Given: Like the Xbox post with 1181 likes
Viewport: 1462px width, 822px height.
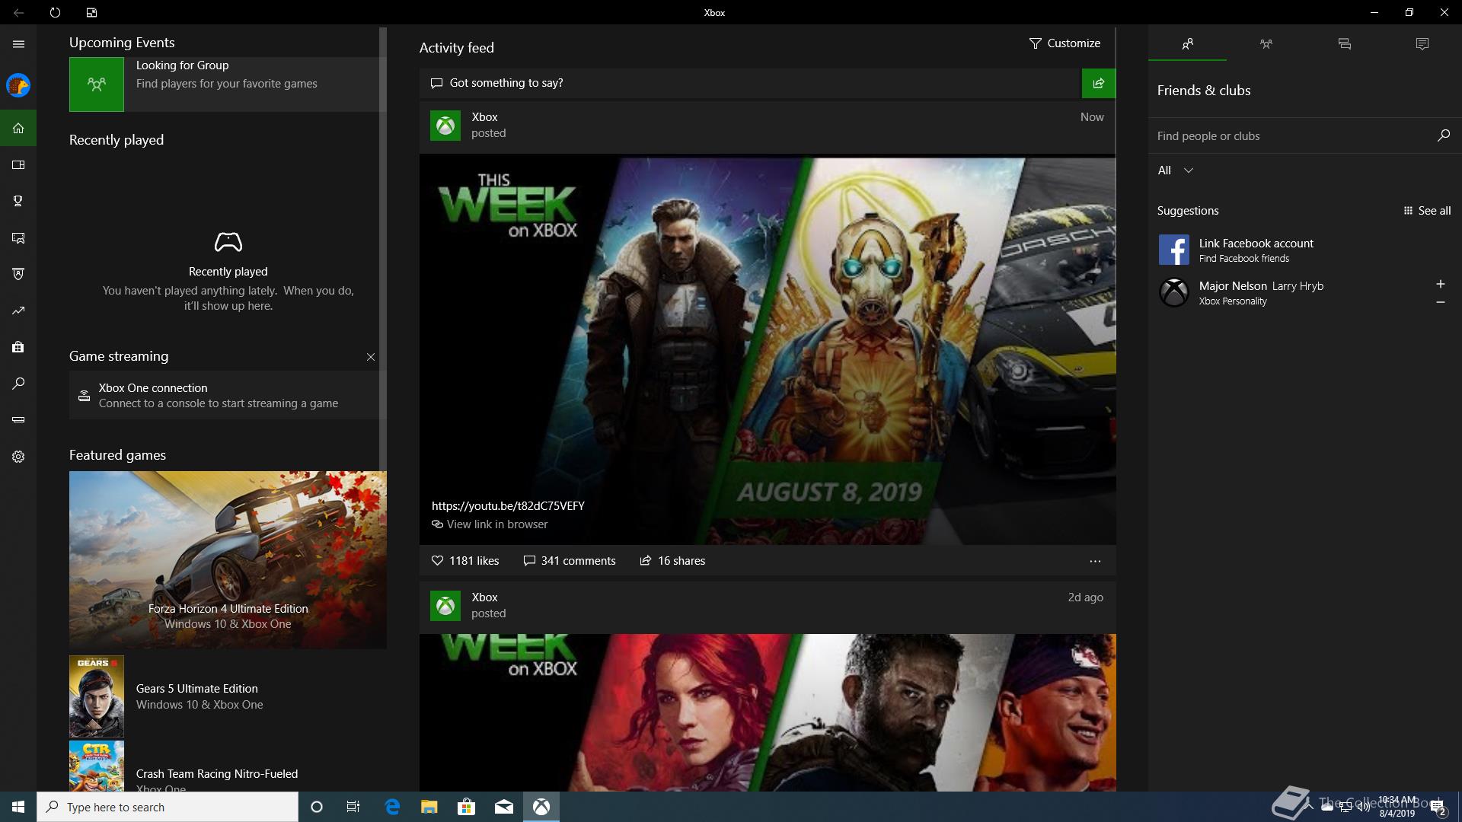Looking at the screenshot, I should pyautogui.click(x=465, y=561).
